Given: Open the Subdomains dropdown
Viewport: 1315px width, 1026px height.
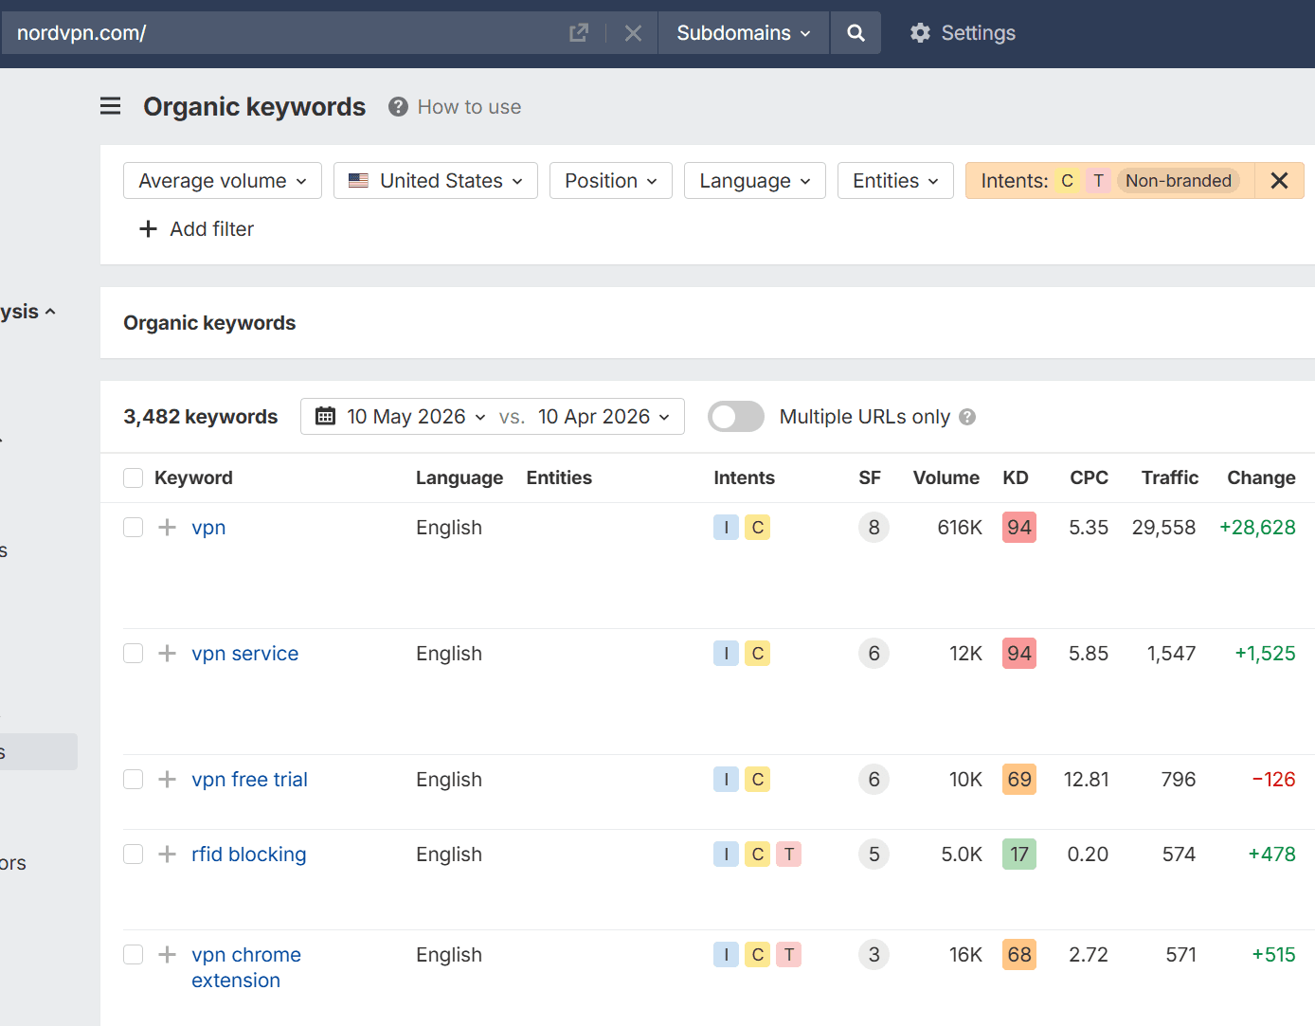Looking at the screenshot, I should [744, 33].
